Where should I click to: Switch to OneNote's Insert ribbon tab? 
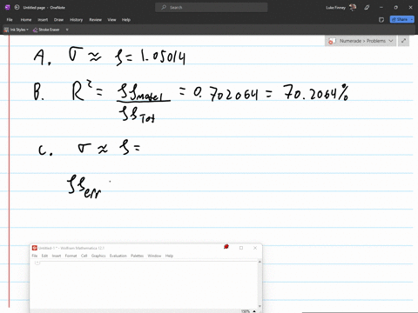(43, 20)
